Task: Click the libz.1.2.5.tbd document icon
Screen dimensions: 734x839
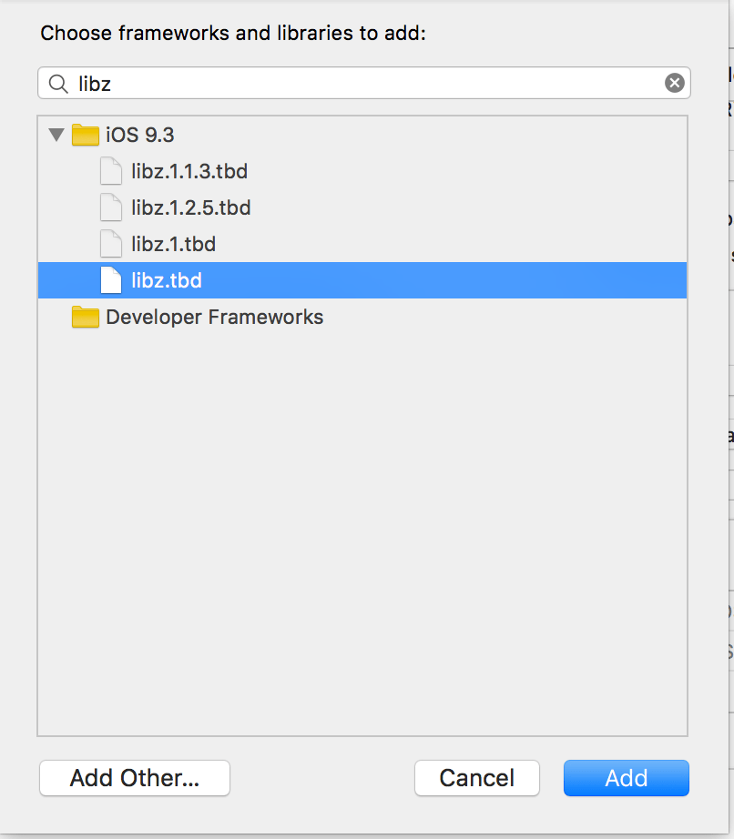Action: 110,207
